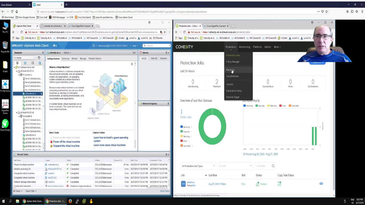
Task: Open Recycle Bin desktop icon
Action: (5, 47)
